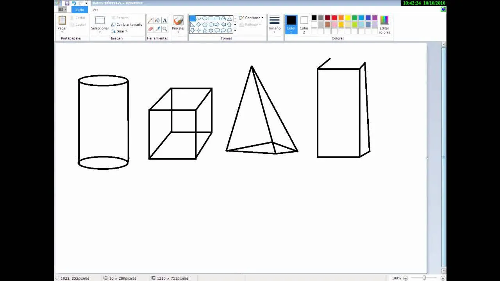The width and height of the screenshot is (500, 281).
Task: Select the Pencil tool
Action: pos(150,20)
